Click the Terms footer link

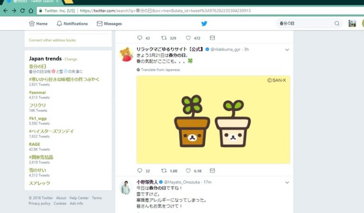tap(97, 198)
